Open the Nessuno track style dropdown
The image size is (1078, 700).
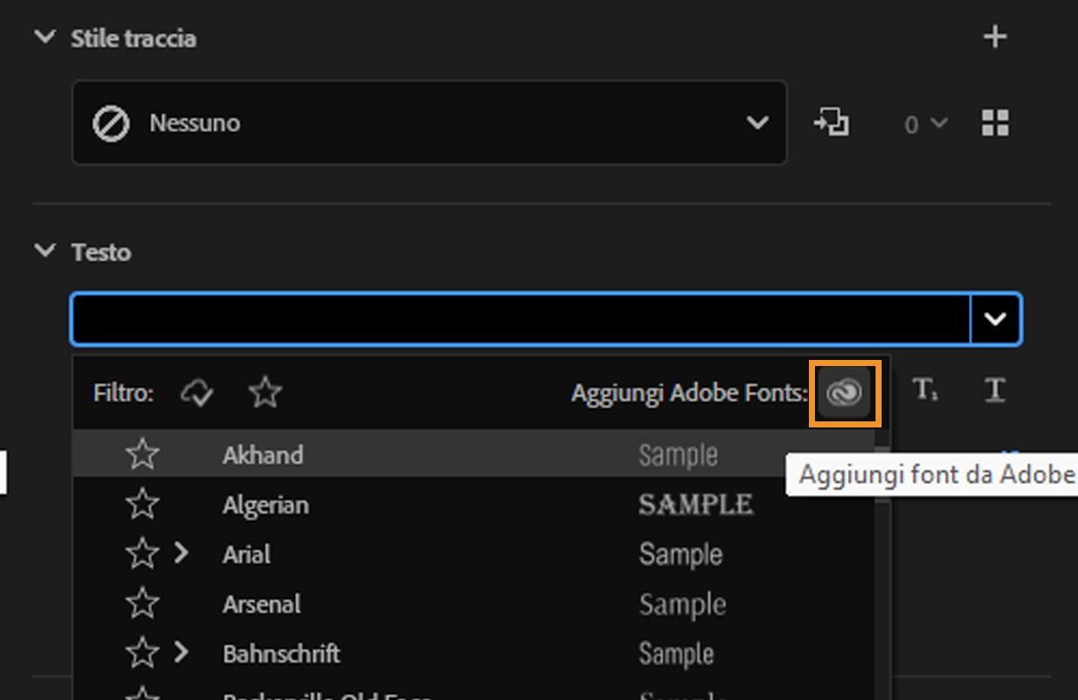click(x=429, y=123)
